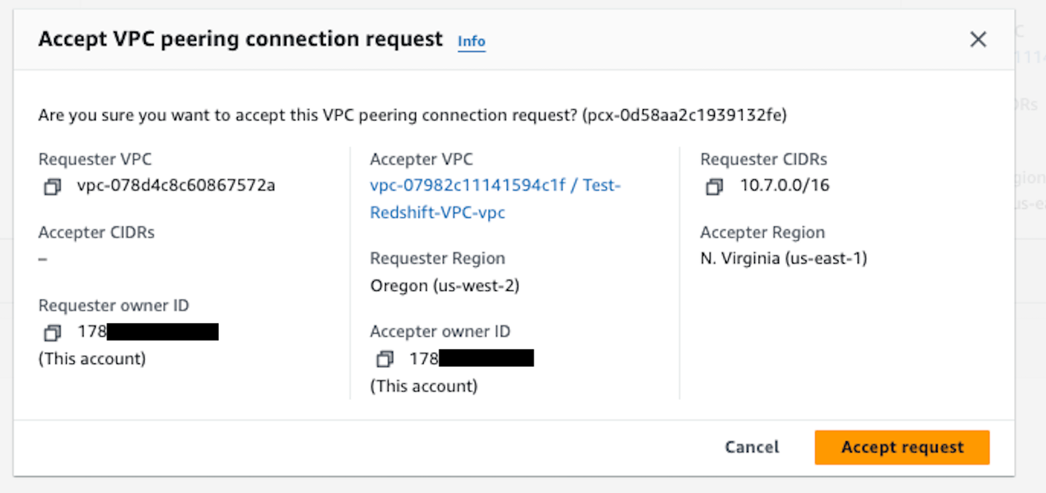Click the vpc-078d4c8c60867572a requester VPC text
The width and height of the screenshot is (1046, 493).
coord(176,186)
